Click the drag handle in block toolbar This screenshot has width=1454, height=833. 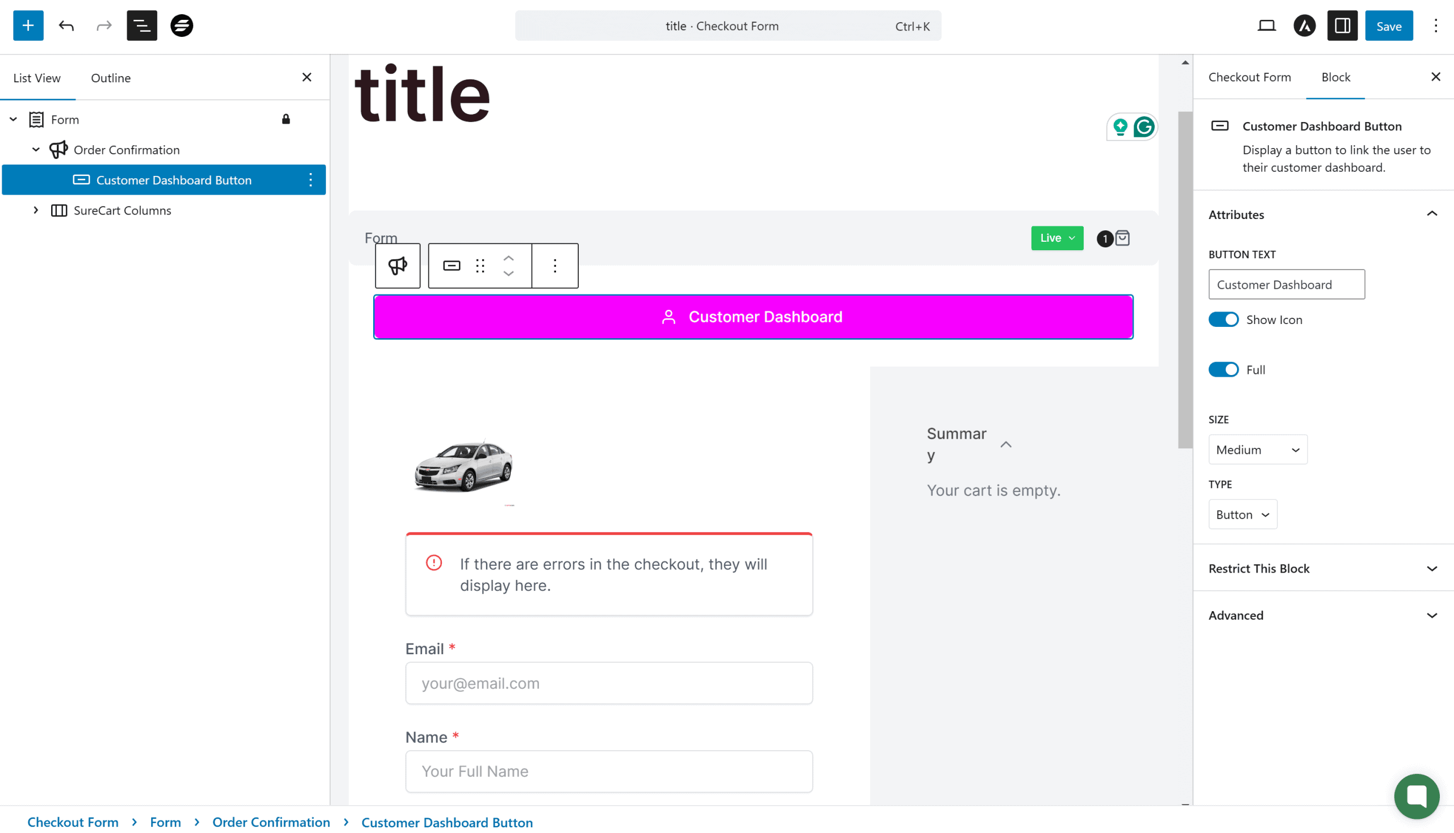480,266
